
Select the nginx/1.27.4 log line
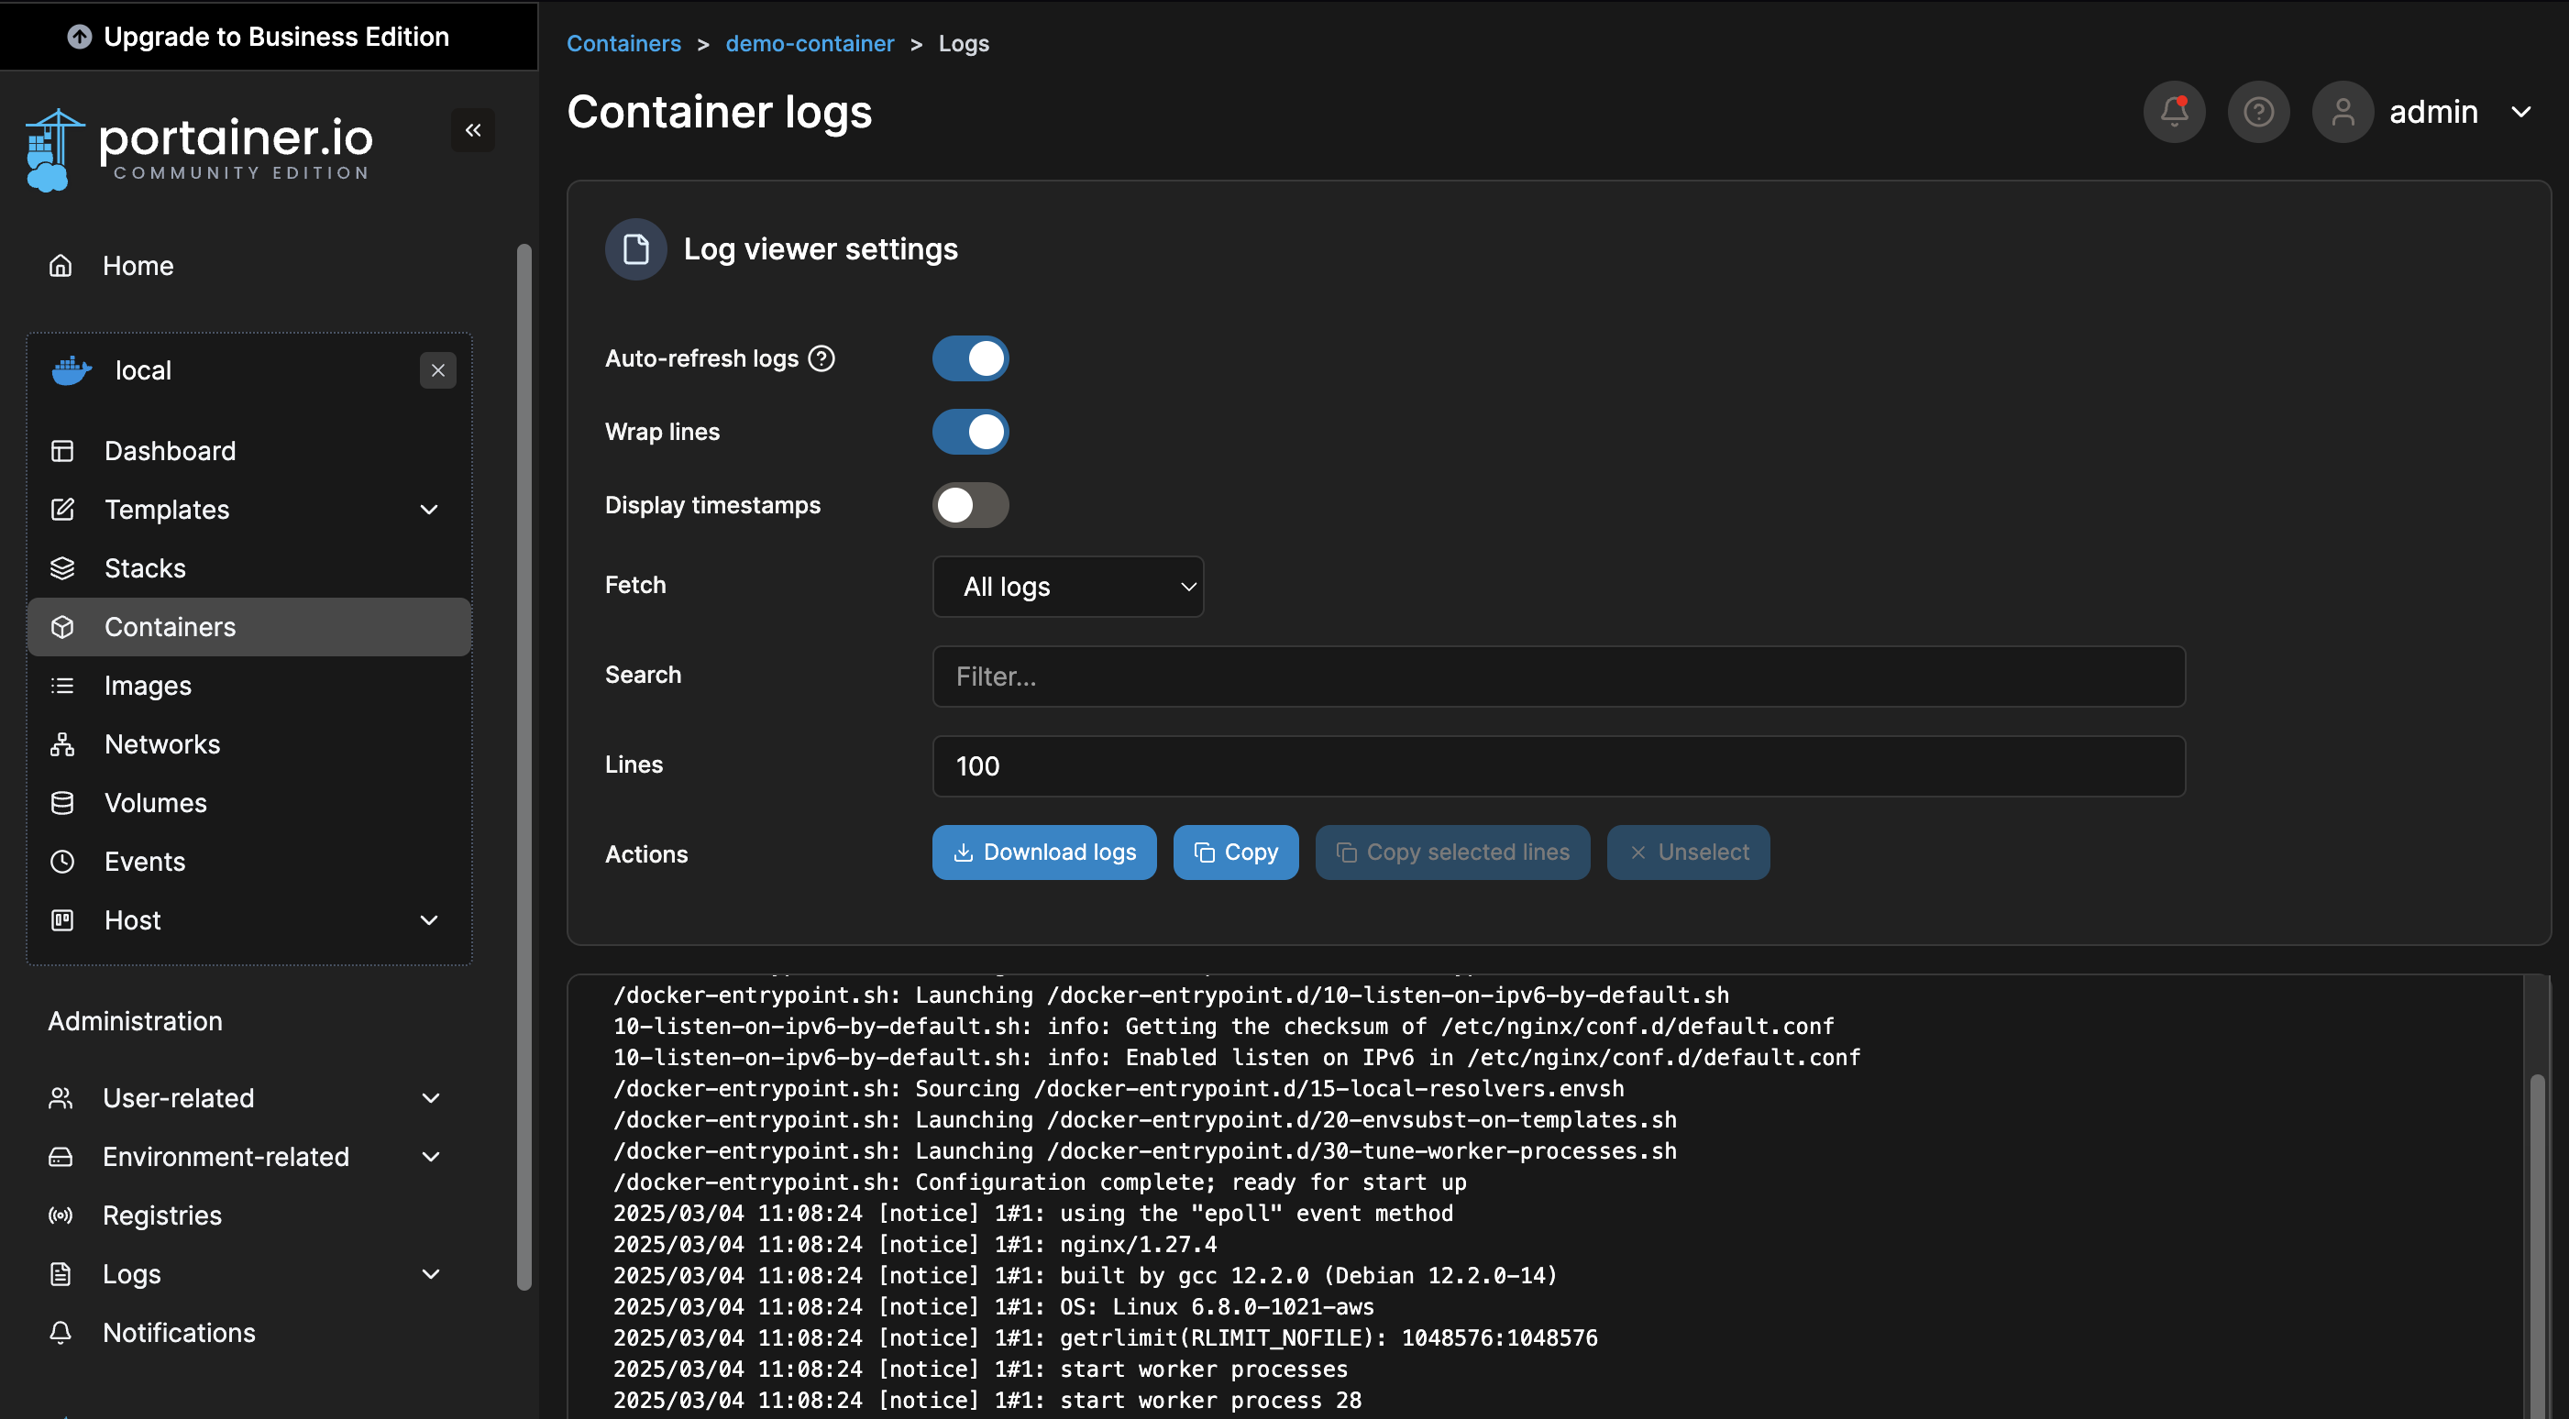click(x=914, y=1246)
